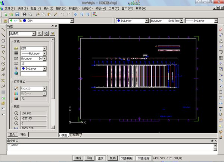The image size is (224, 162).
Task: Toggle the 捕捉 snap mode
Action: pos(78,158)
